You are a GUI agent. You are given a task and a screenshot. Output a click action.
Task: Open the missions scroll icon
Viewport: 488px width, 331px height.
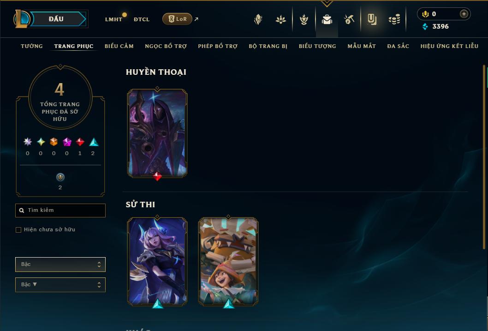coord(372,19)
